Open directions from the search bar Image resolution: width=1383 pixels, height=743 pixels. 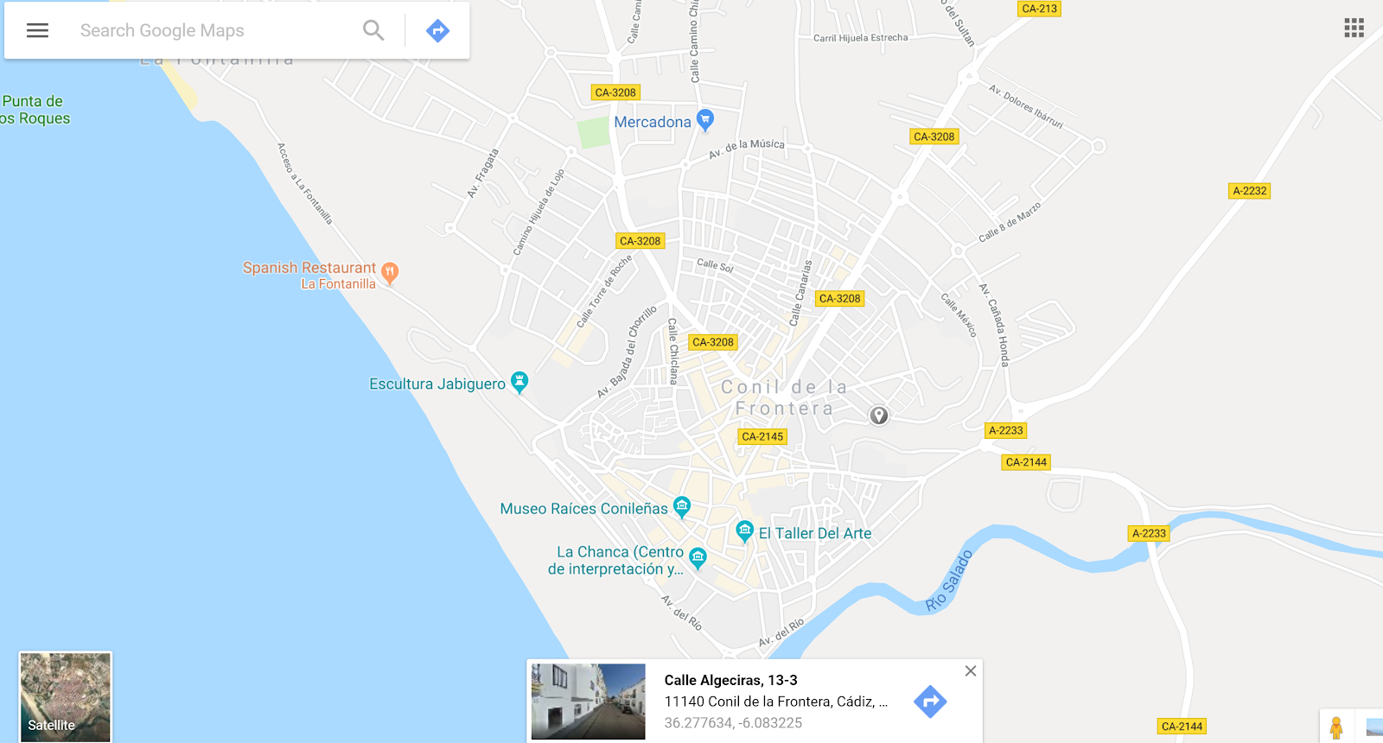(x=438, y=31)
